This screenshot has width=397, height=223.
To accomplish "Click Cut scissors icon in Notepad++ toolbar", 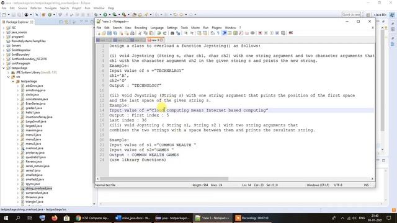I will [x=140, y=33].
